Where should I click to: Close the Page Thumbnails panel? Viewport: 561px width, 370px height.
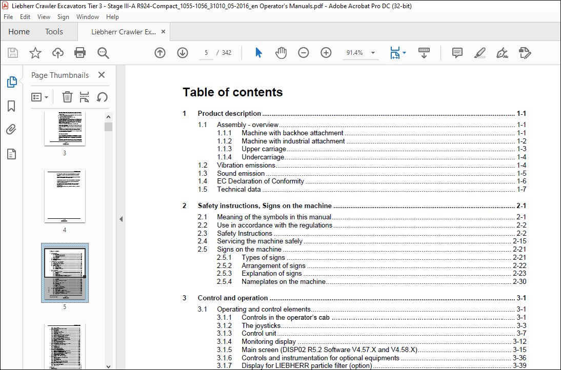click(102, 75)
